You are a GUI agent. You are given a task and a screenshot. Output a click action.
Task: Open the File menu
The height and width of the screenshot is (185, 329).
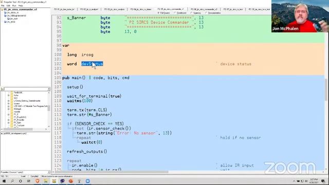click(3, 6)
